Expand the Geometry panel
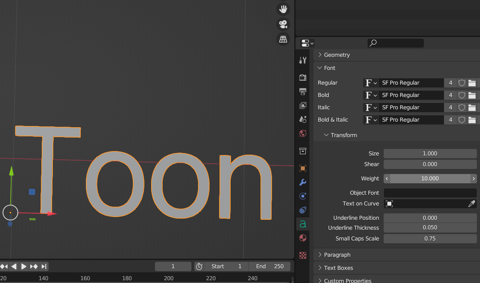This screenshot has height=283, width=480. 397,55
